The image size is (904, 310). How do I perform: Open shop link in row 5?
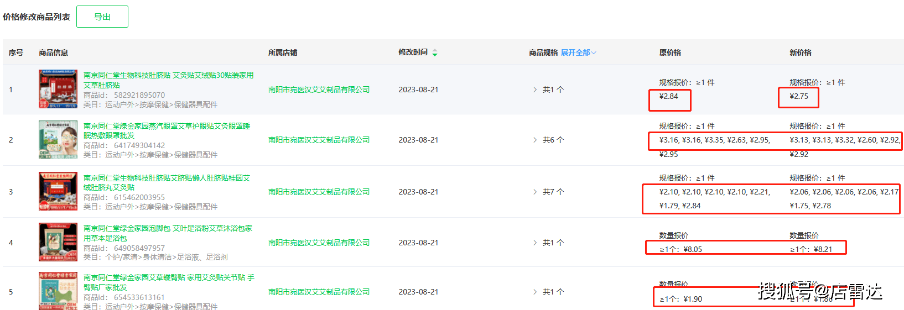(319, 292)
